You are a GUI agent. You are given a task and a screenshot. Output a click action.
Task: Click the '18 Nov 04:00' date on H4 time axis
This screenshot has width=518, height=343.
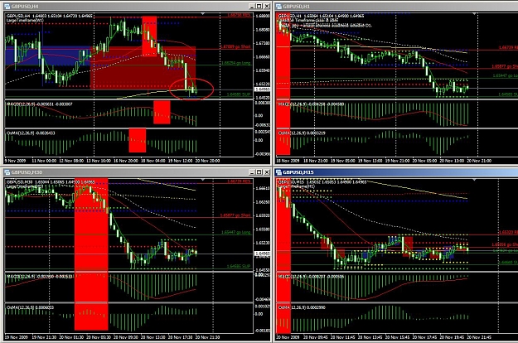pos(153,161)
